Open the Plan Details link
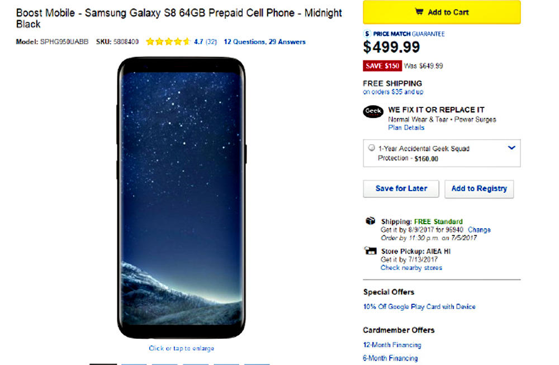This screenshot has width=559, height=365. 406,127
